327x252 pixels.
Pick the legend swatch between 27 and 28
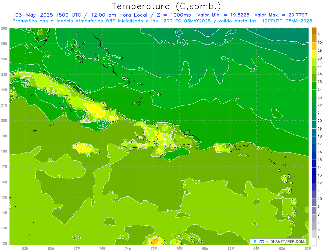(x=314, y=62)
